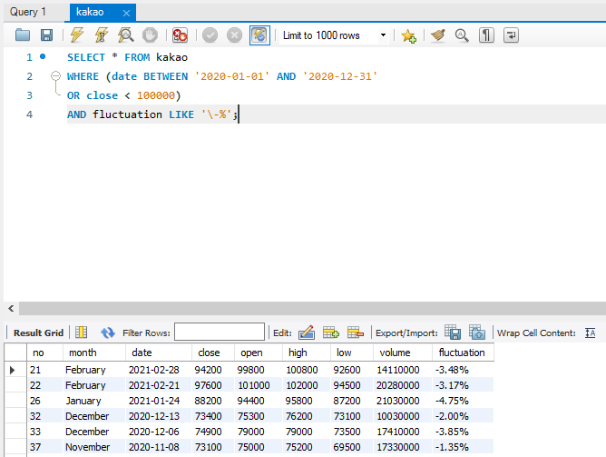Screen dimensions: 606x457
Task: Sort by high column header
Action: click(306, 353)
